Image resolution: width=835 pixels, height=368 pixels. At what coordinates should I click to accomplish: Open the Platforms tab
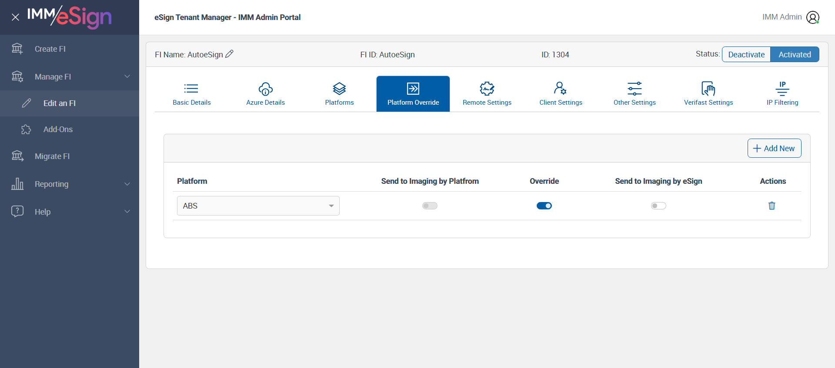[340, 94]
